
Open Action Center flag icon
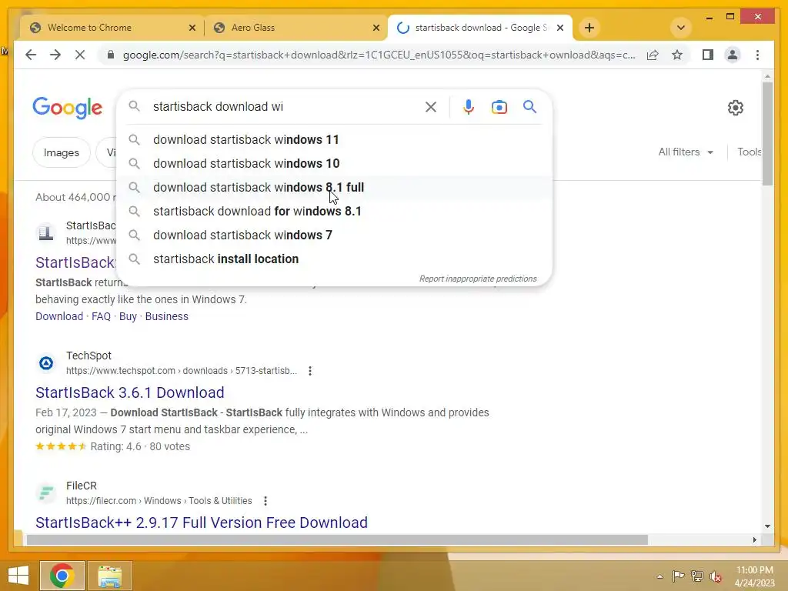678,576
